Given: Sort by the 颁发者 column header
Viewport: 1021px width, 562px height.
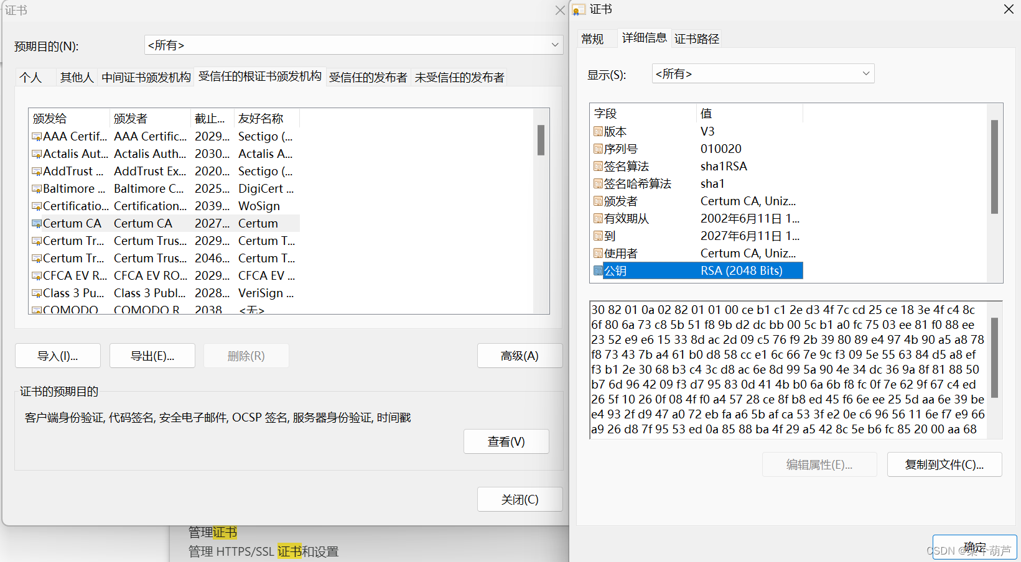Looking at the screenshot, I should [150, 118].
